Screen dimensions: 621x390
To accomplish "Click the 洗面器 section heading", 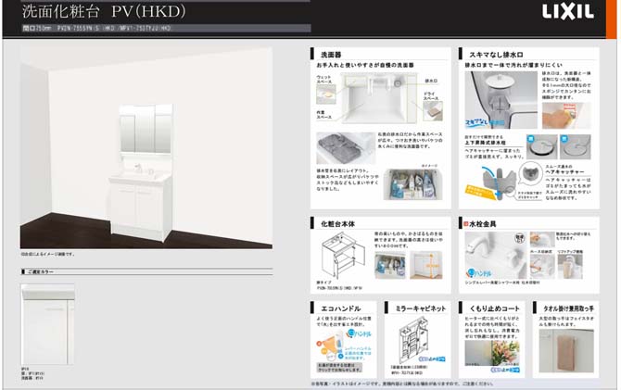I will coord(331,55).
